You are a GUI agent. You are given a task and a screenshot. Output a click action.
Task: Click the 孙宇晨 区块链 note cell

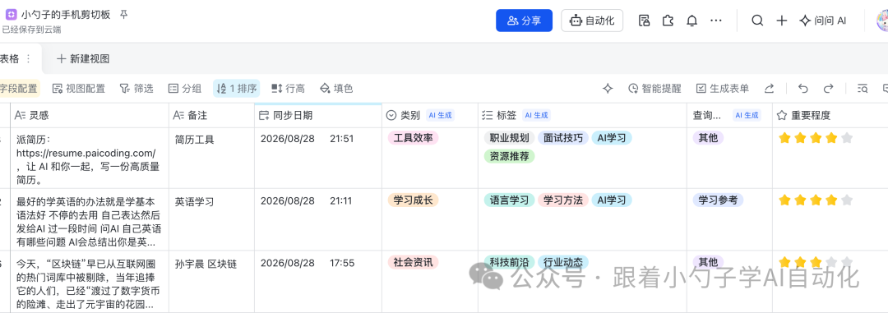[211, 281]
